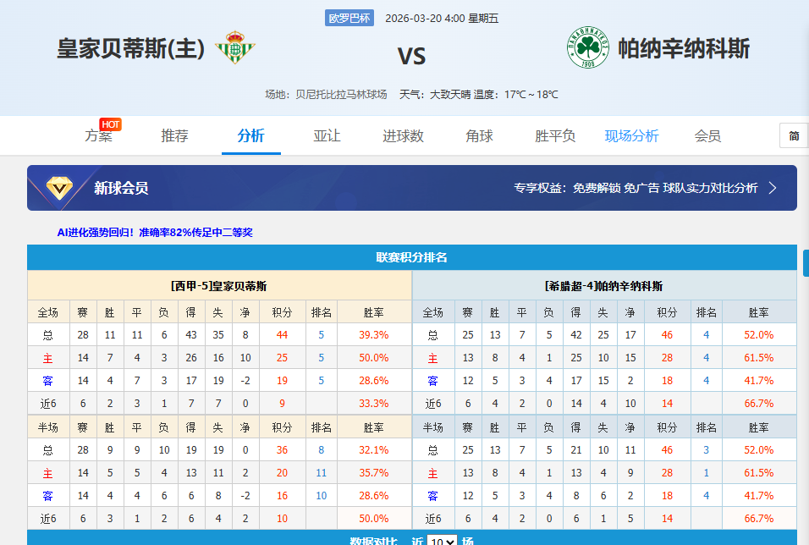This screenshot has width=809, height=545.
Task: Open the 近10场 match count dropdown
Action: 442,542
